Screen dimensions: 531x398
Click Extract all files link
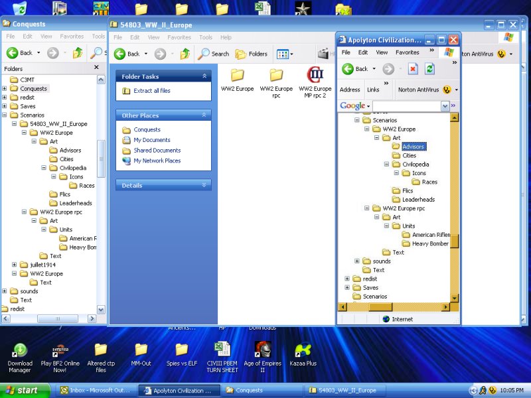coord(151,91)
